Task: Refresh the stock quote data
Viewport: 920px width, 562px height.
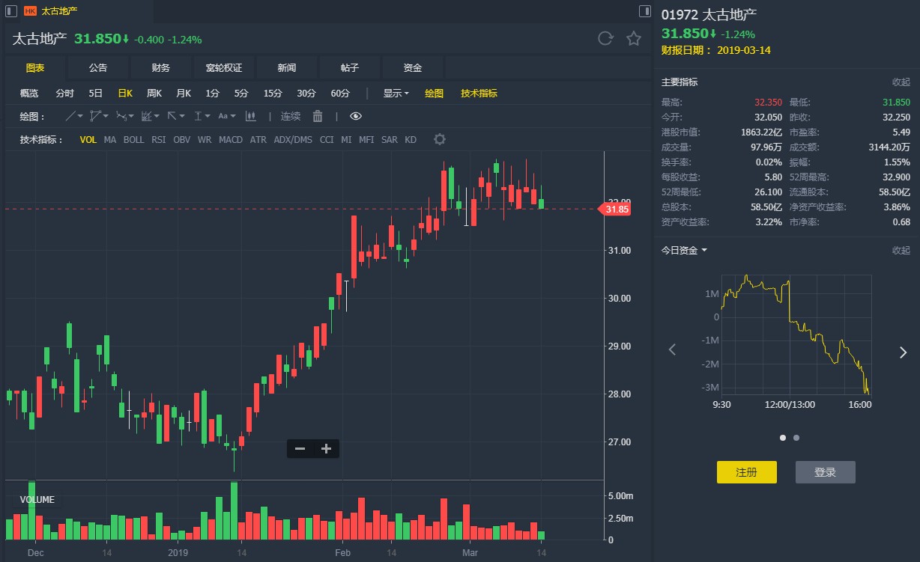Action: pyautogui.click(x=605, y=39)
